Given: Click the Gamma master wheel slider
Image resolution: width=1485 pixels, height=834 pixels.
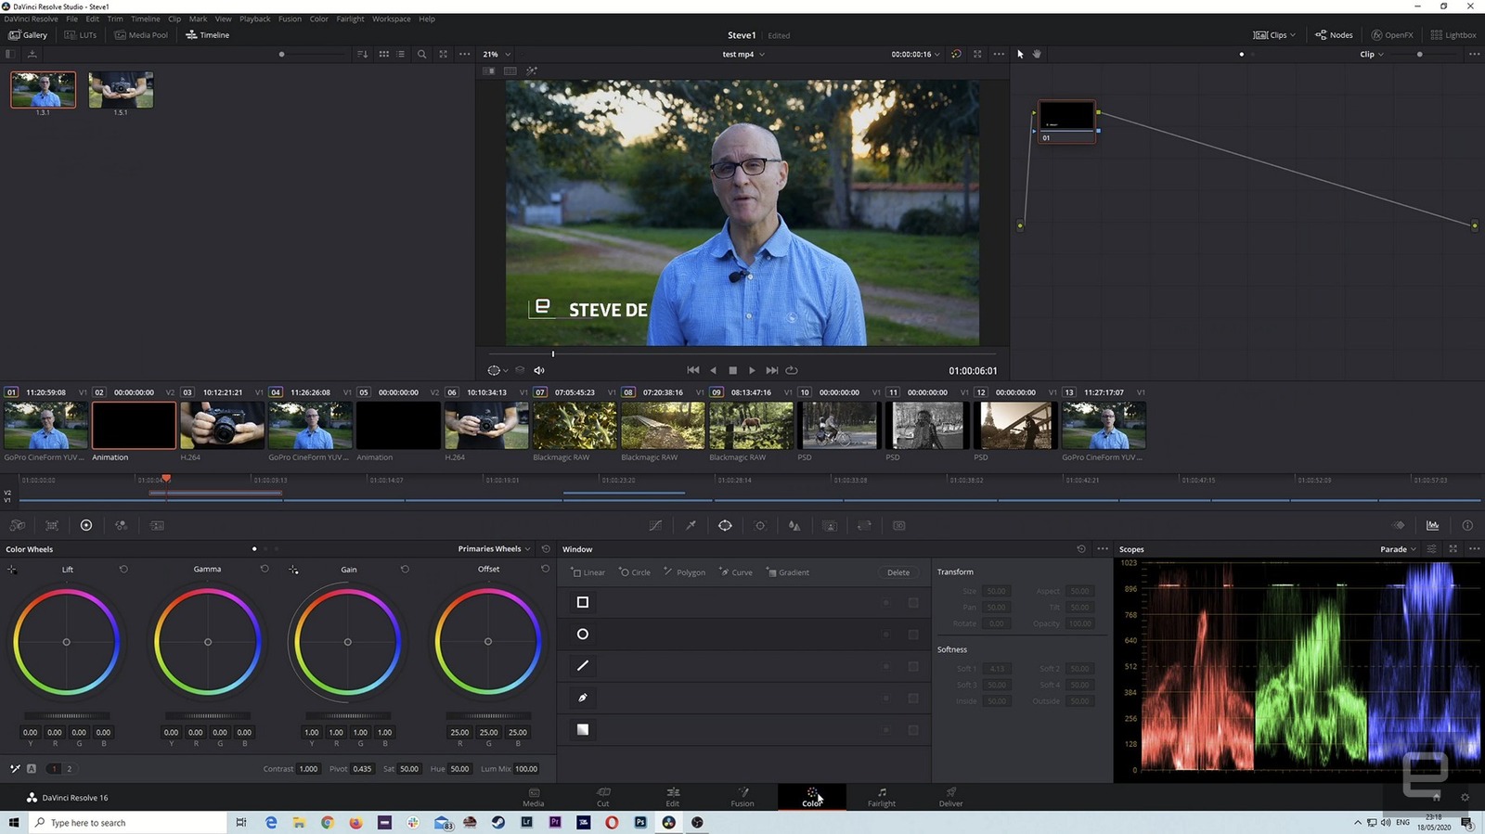Looking at the screenshot, I should coord(208,716).
